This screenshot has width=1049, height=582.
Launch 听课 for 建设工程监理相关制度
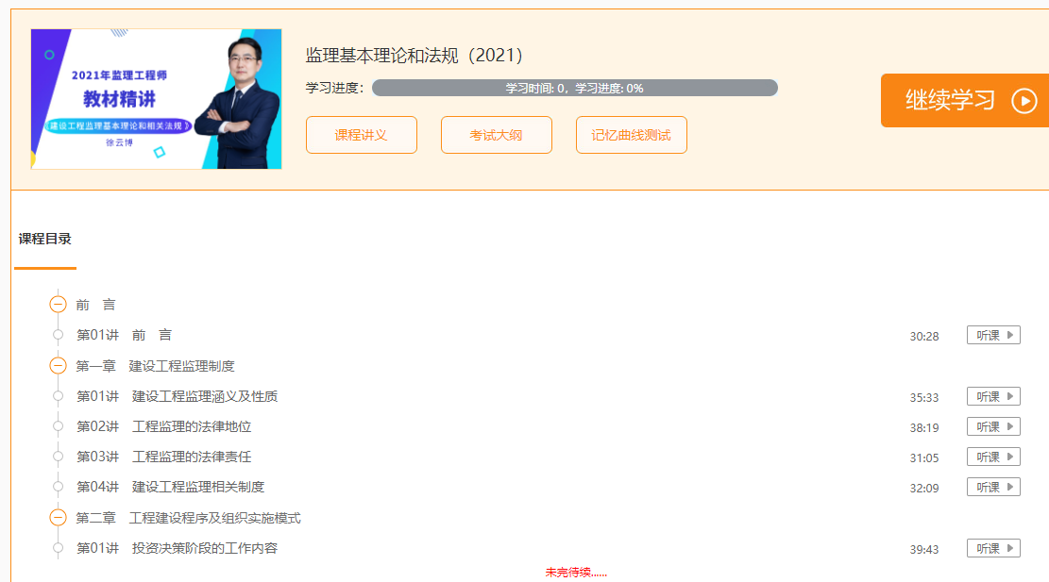[993, 487]
